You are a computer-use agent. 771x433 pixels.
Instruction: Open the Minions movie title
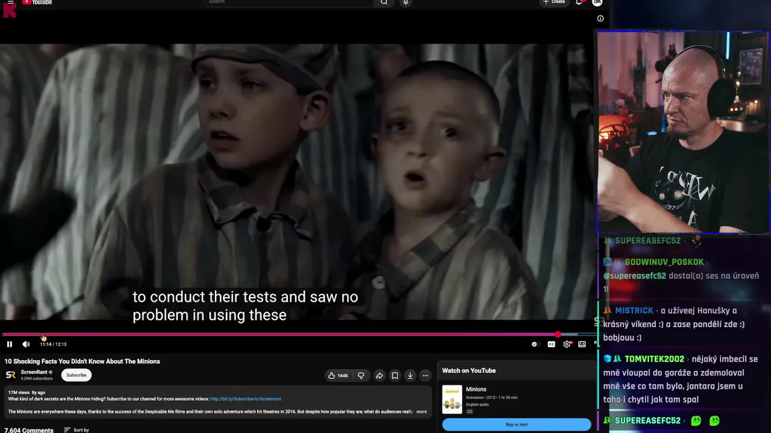tap(476, 390)
